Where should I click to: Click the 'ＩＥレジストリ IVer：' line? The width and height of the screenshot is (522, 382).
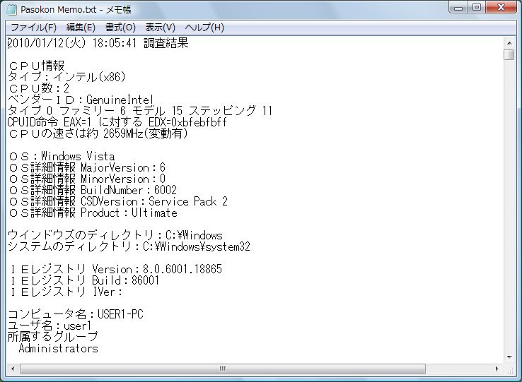(66, 292)
